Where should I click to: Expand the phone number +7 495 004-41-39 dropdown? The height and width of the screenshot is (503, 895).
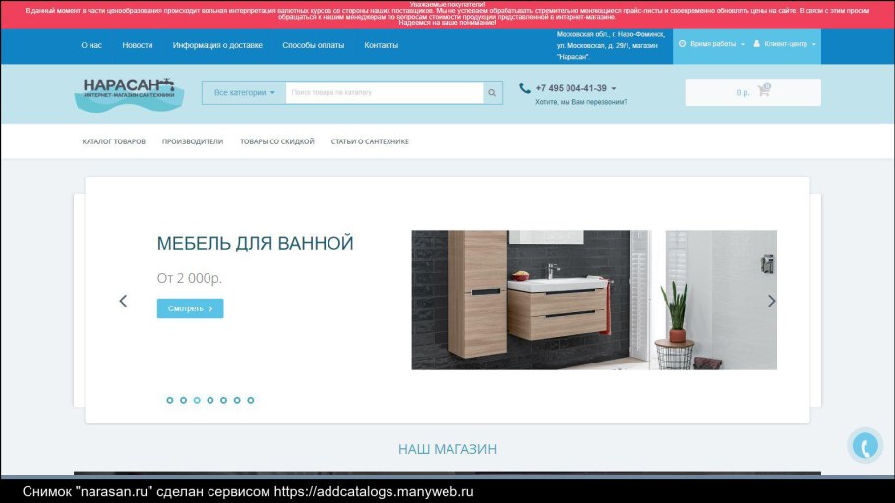click(x=576, y=88)
